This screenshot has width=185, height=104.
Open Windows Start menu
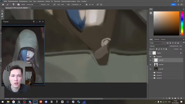pos(3,102)
